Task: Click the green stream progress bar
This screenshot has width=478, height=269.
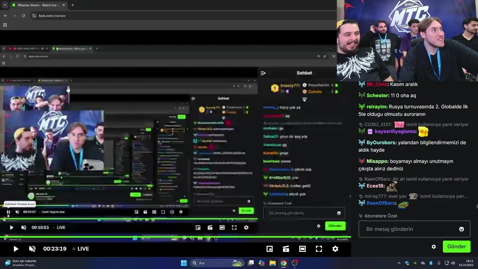Action: [x=176, y=237]
